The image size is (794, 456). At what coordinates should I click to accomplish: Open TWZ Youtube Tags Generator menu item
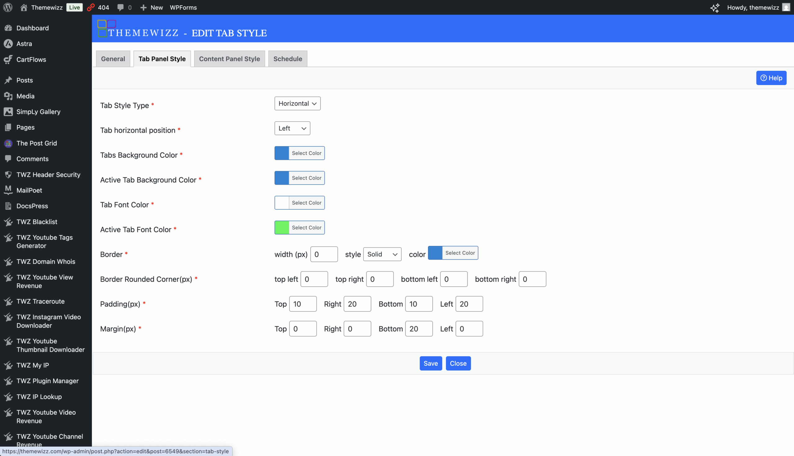[45, 241]
